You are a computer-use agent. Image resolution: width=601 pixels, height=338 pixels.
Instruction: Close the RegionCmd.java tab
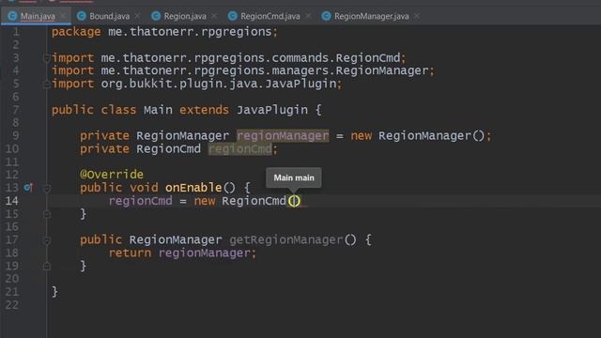click(308, 16)
